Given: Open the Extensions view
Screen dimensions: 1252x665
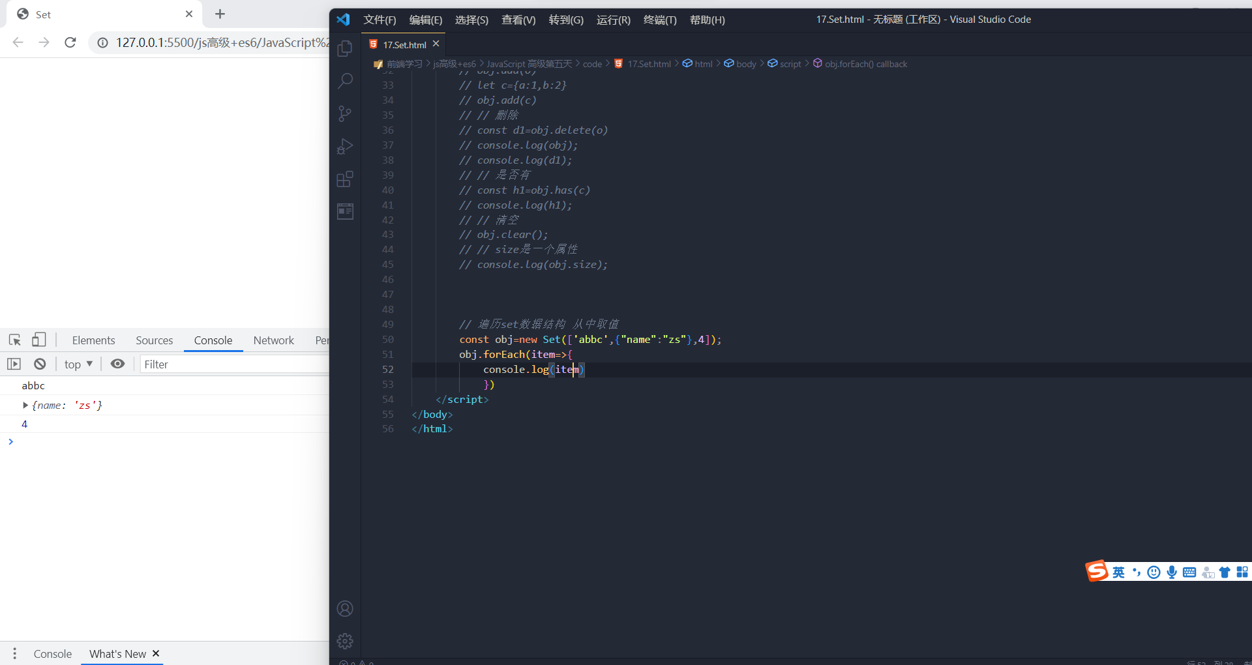Looking at the screenshot, I should pos(345,179).
